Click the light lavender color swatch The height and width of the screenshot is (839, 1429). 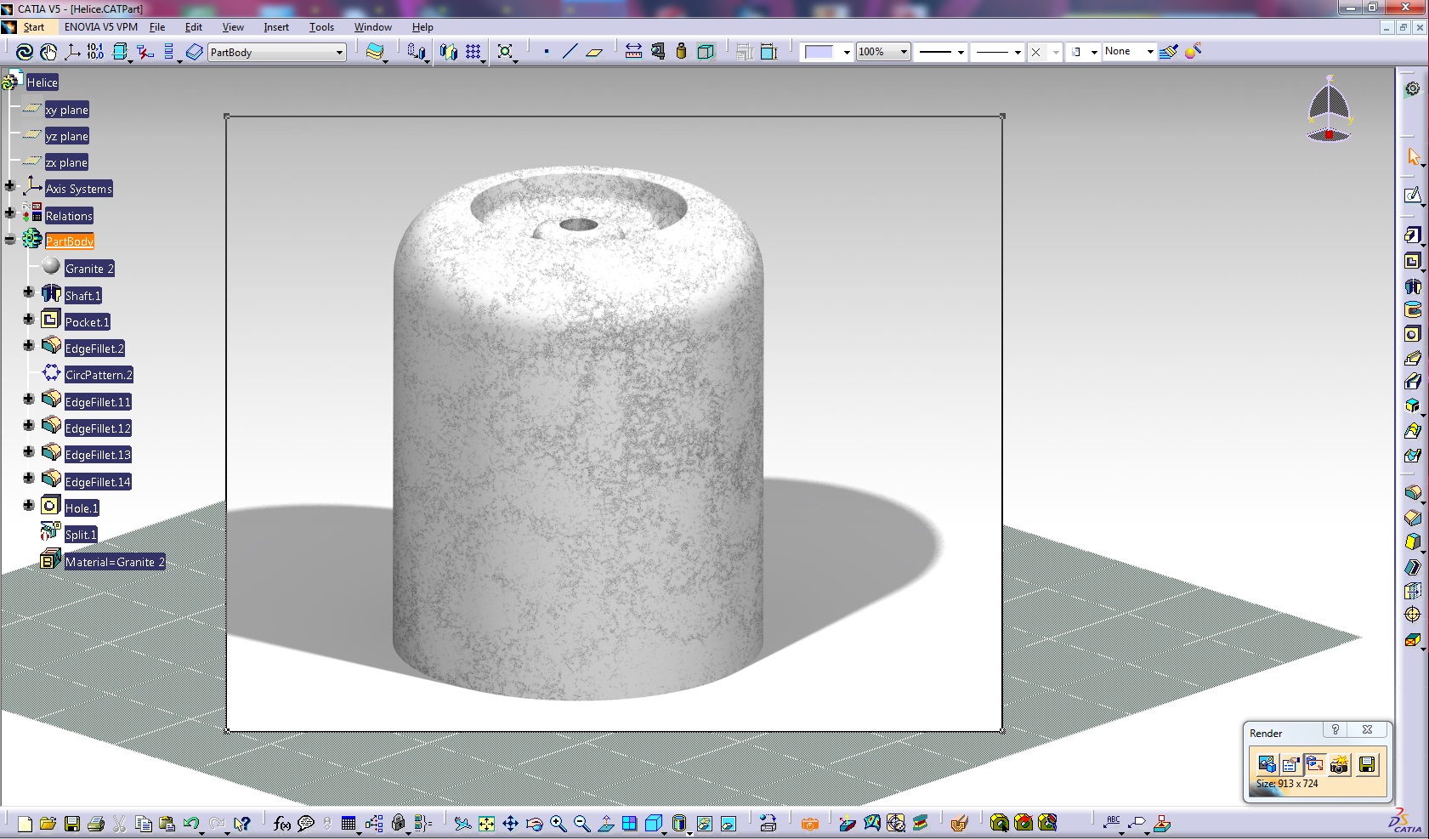pyautogui.click(x=819, y=52)
